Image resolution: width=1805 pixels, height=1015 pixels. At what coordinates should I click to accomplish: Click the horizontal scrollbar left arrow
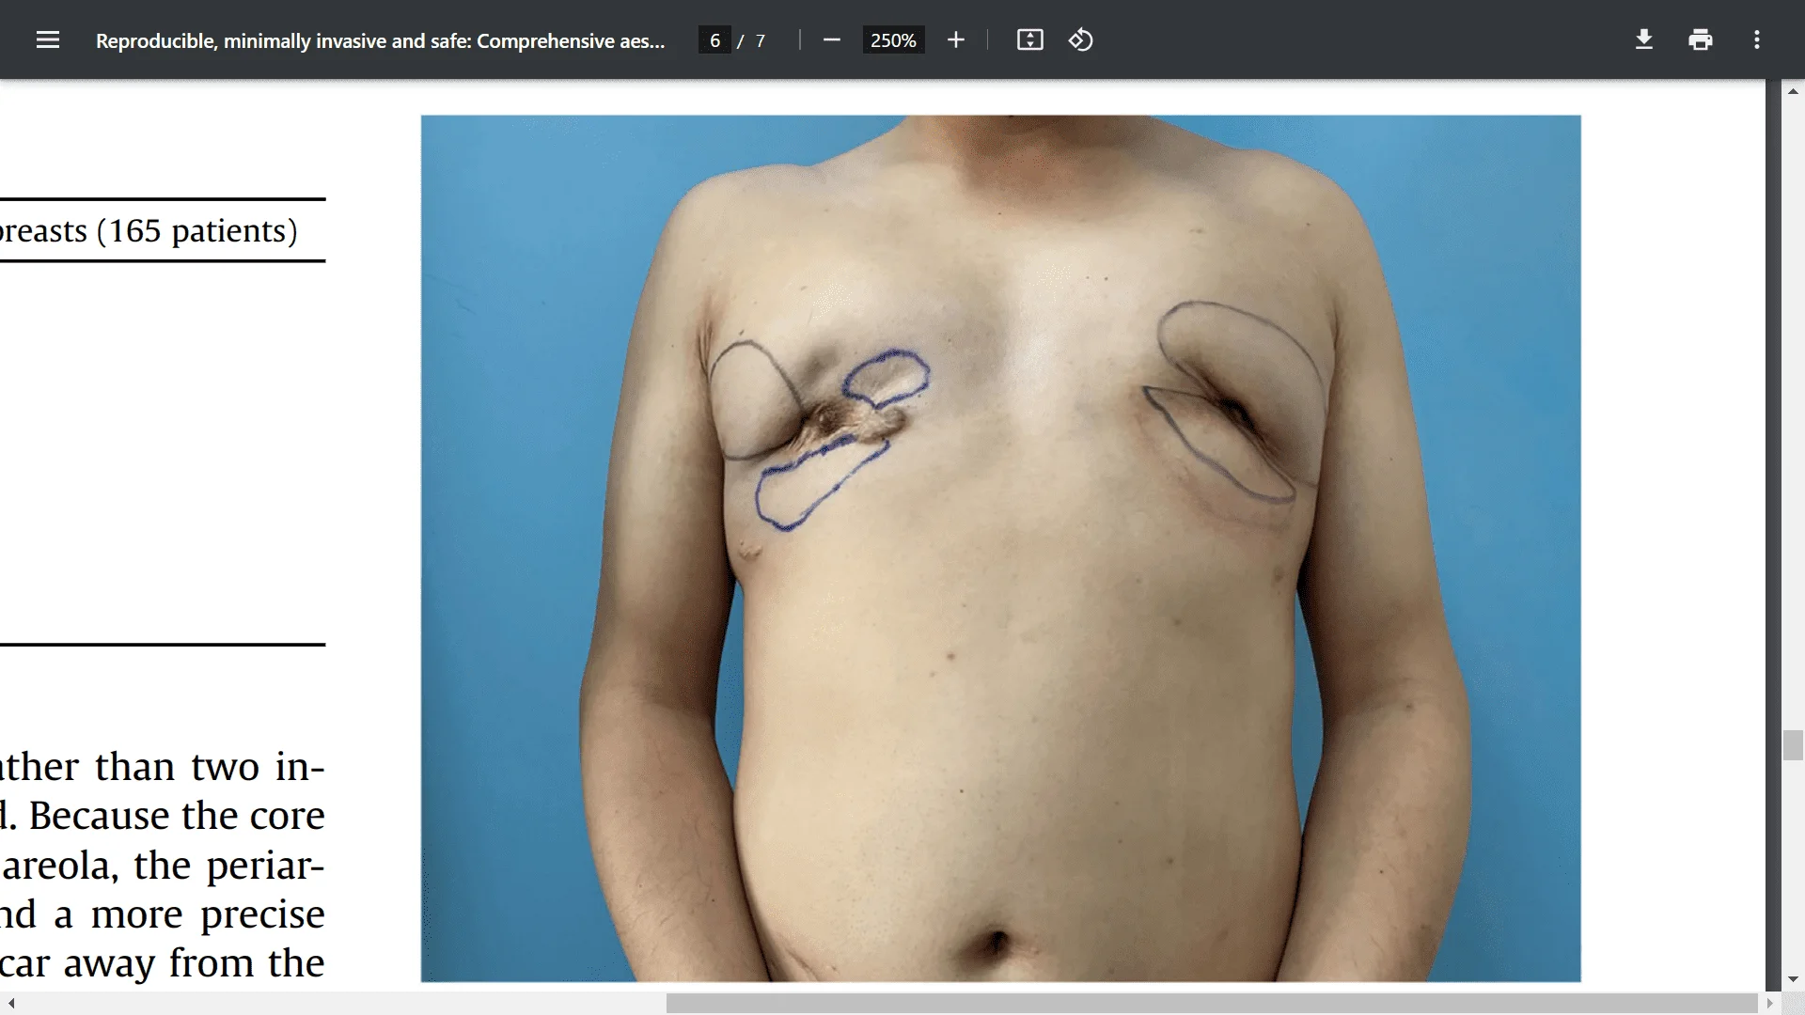click(11, 1004)
